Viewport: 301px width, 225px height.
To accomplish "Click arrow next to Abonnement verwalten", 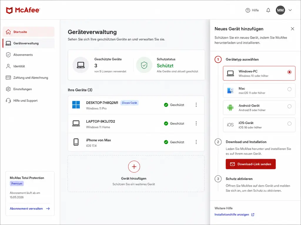I will point(48,209).
